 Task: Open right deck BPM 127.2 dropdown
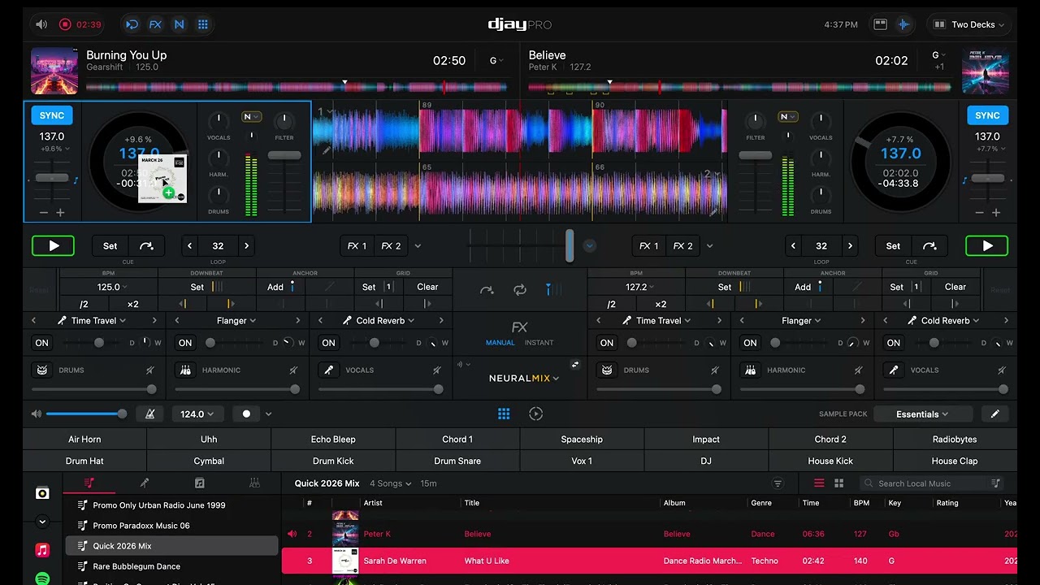(x=639, y=287)
